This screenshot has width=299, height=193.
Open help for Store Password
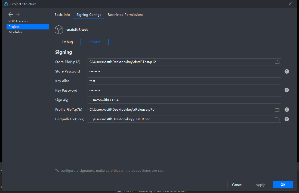pyautogui.click(x=286, y=71)
